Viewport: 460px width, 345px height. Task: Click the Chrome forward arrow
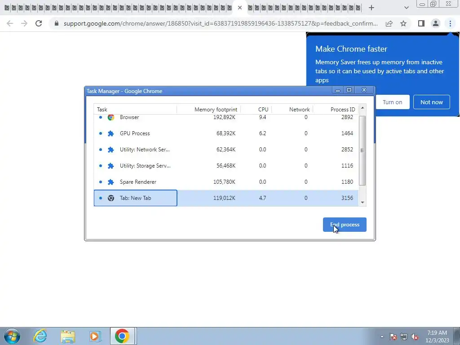pos(24,23)
